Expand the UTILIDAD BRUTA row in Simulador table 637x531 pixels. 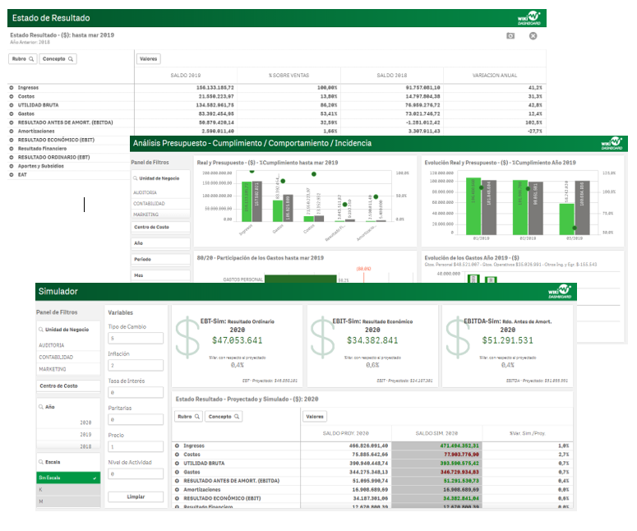(177, 464)
